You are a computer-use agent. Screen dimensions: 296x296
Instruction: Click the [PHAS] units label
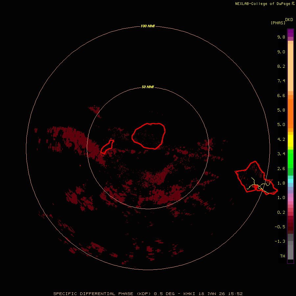(278, 23)
